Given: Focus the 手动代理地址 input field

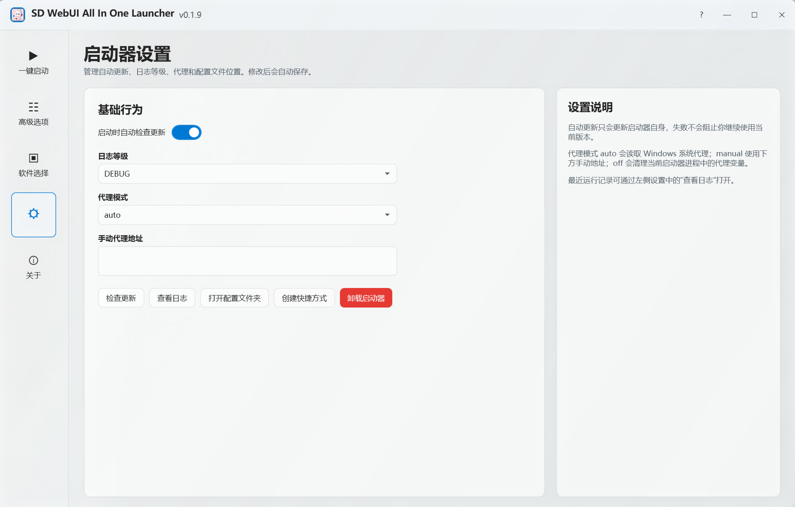Looking at the screenshot, I should [x=248, y=261].
